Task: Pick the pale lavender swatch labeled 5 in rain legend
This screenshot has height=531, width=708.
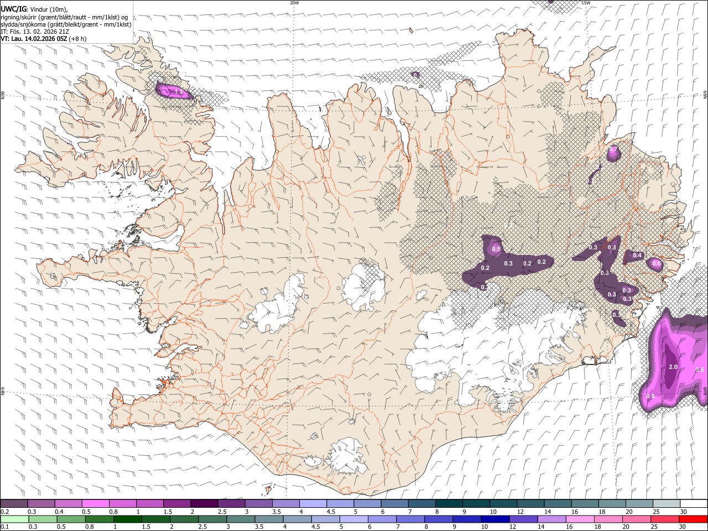Action: coord(353,519)
